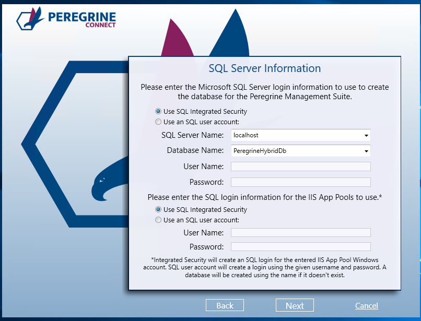Cancel the installer via Cancel link

(367, 306)
